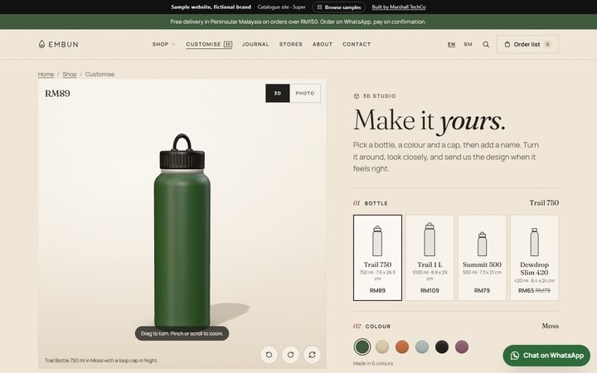Reset the 3D view with refresh icon
Image resolution: width=597 pixels, height=373 pixels.
tap(312, 355)
